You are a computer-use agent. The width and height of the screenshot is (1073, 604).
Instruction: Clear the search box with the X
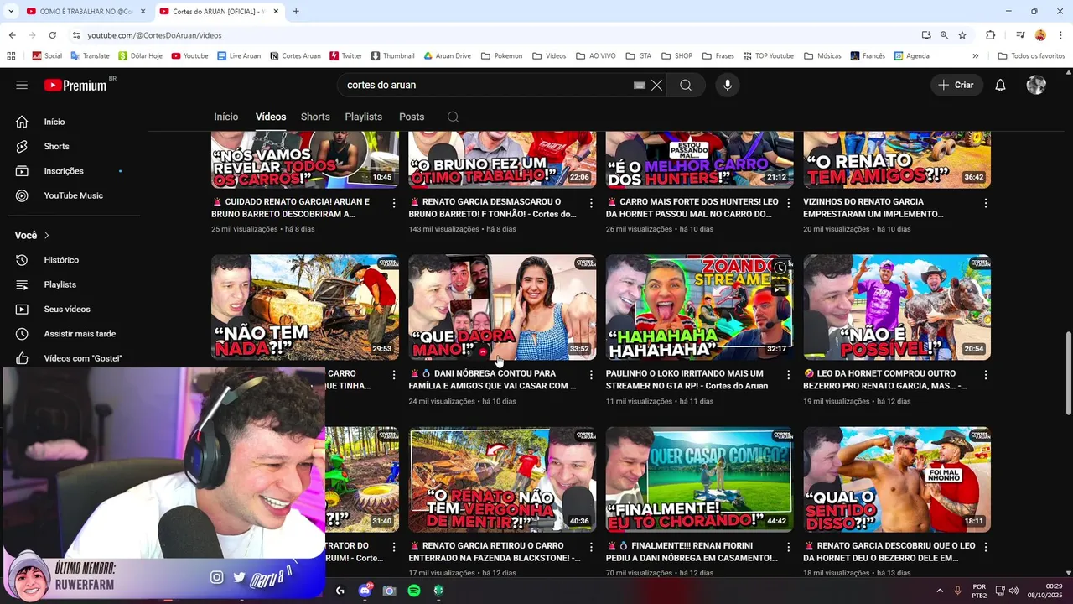click(x=656, y=85)
